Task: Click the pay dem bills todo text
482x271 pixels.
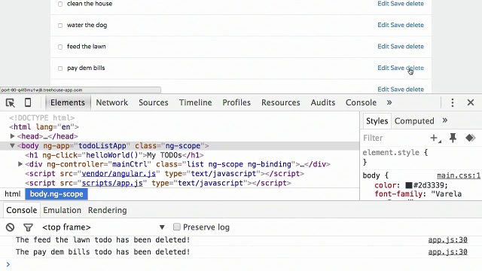Action: click(x=86, y=68)
